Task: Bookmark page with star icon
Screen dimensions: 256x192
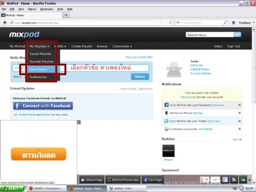Action: click(x=161, y=22)
